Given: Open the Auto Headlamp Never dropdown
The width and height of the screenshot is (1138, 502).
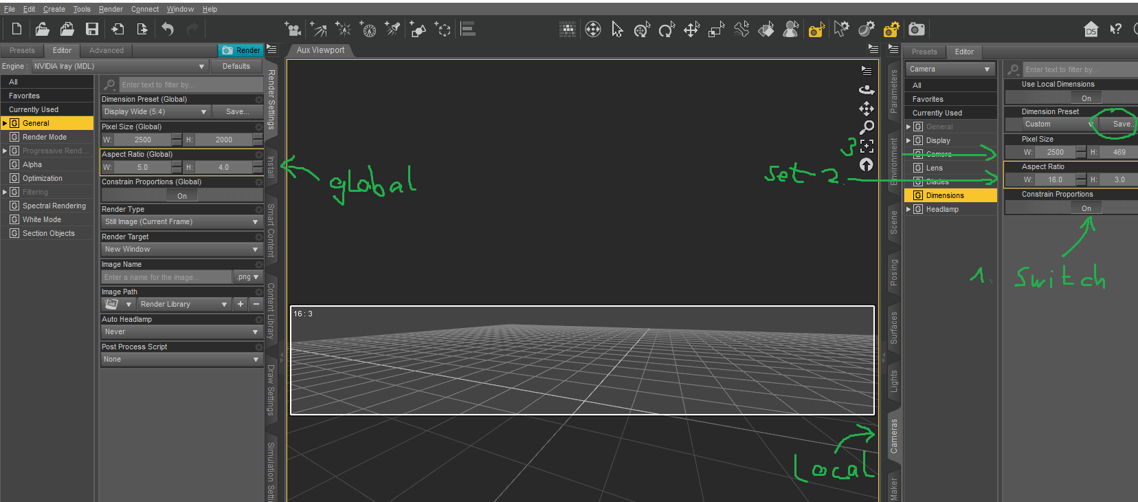Looking at the screenshot, I should coord(181,331).
